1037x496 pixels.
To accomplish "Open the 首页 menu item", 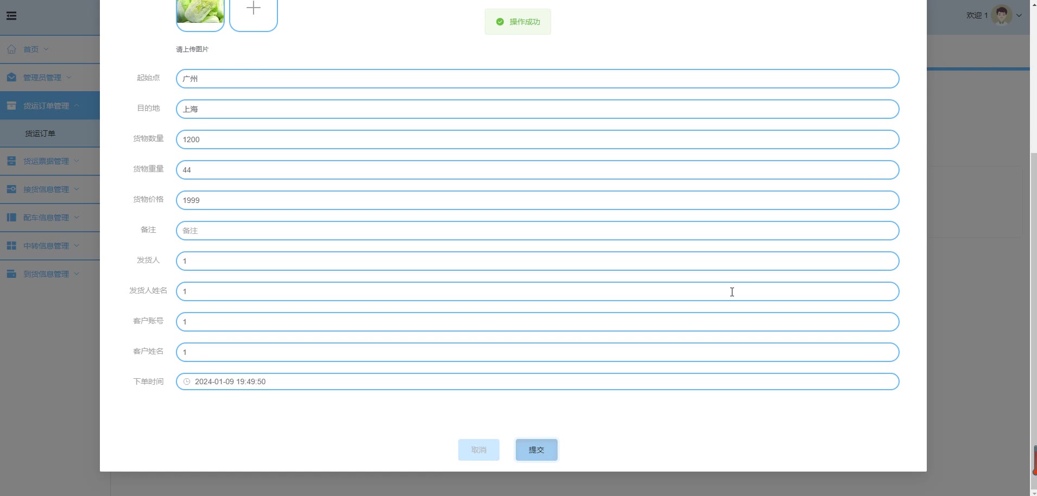I will (50, 49).
